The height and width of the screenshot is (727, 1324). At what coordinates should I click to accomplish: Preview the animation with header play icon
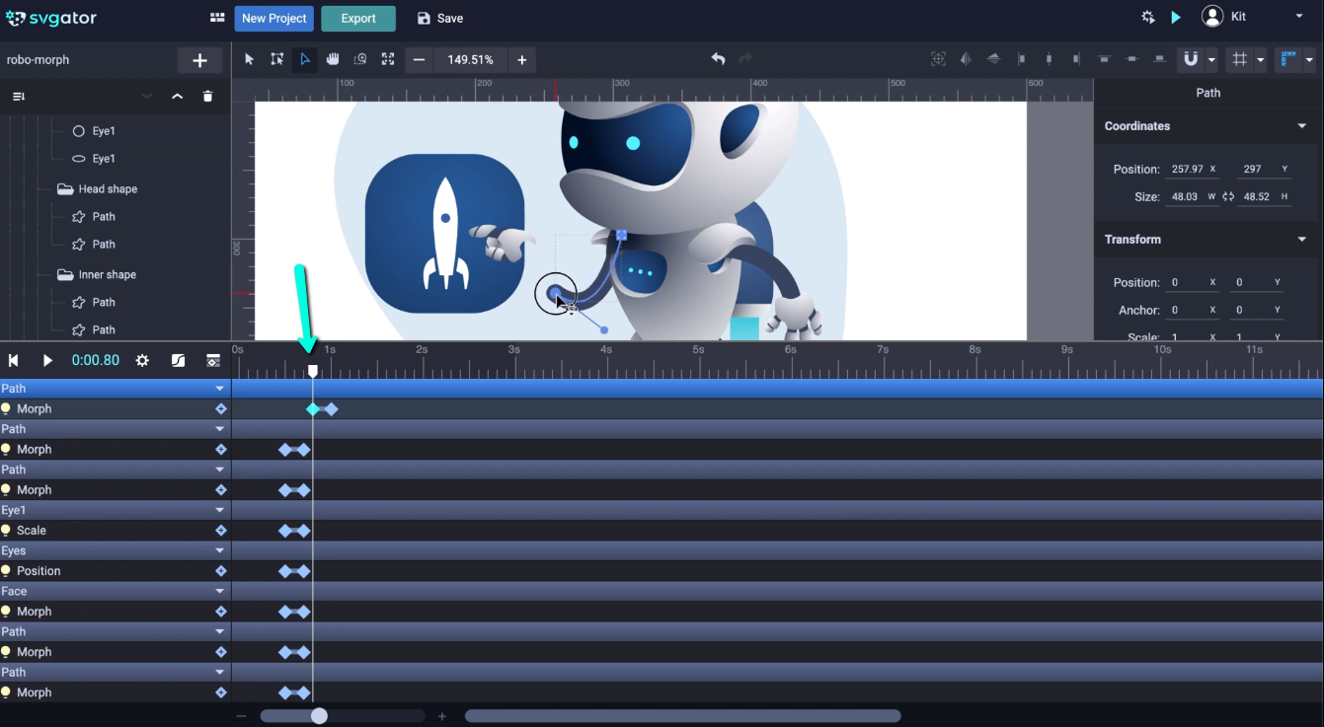point(1175,18)
